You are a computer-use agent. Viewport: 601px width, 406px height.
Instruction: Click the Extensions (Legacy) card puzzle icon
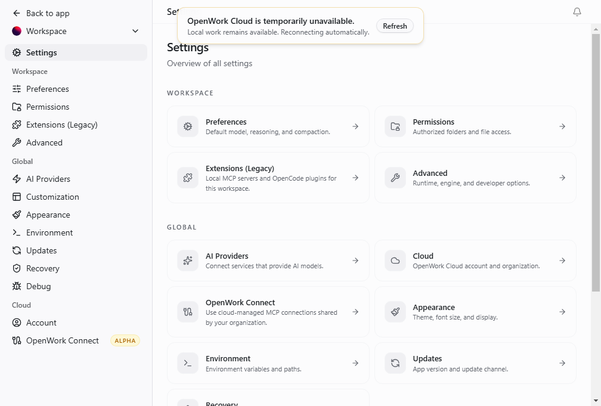click(x=188, y=178)
